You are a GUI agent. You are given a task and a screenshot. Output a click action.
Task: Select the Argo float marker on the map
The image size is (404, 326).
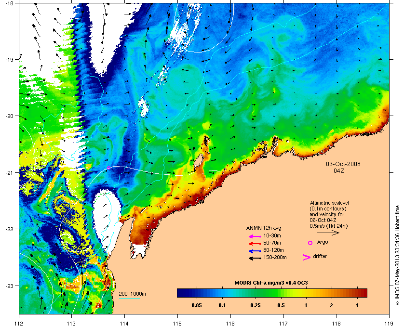click(x=109, y=168)
